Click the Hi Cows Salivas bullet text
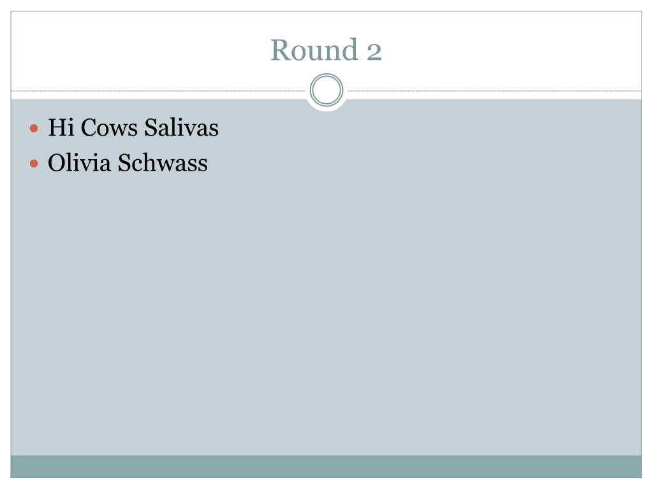Image resolution: width=653 pixels, height=489 pixels. coord(133,127)
